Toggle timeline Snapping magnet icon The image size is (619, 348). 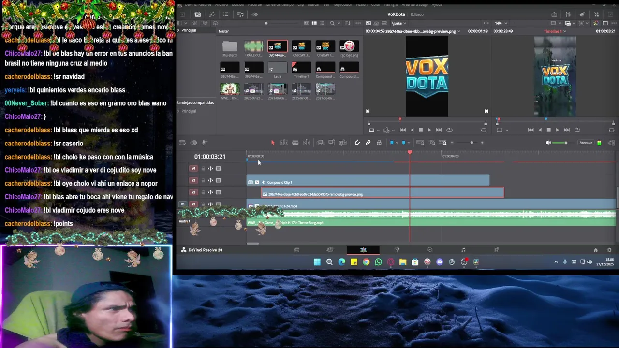357,143
